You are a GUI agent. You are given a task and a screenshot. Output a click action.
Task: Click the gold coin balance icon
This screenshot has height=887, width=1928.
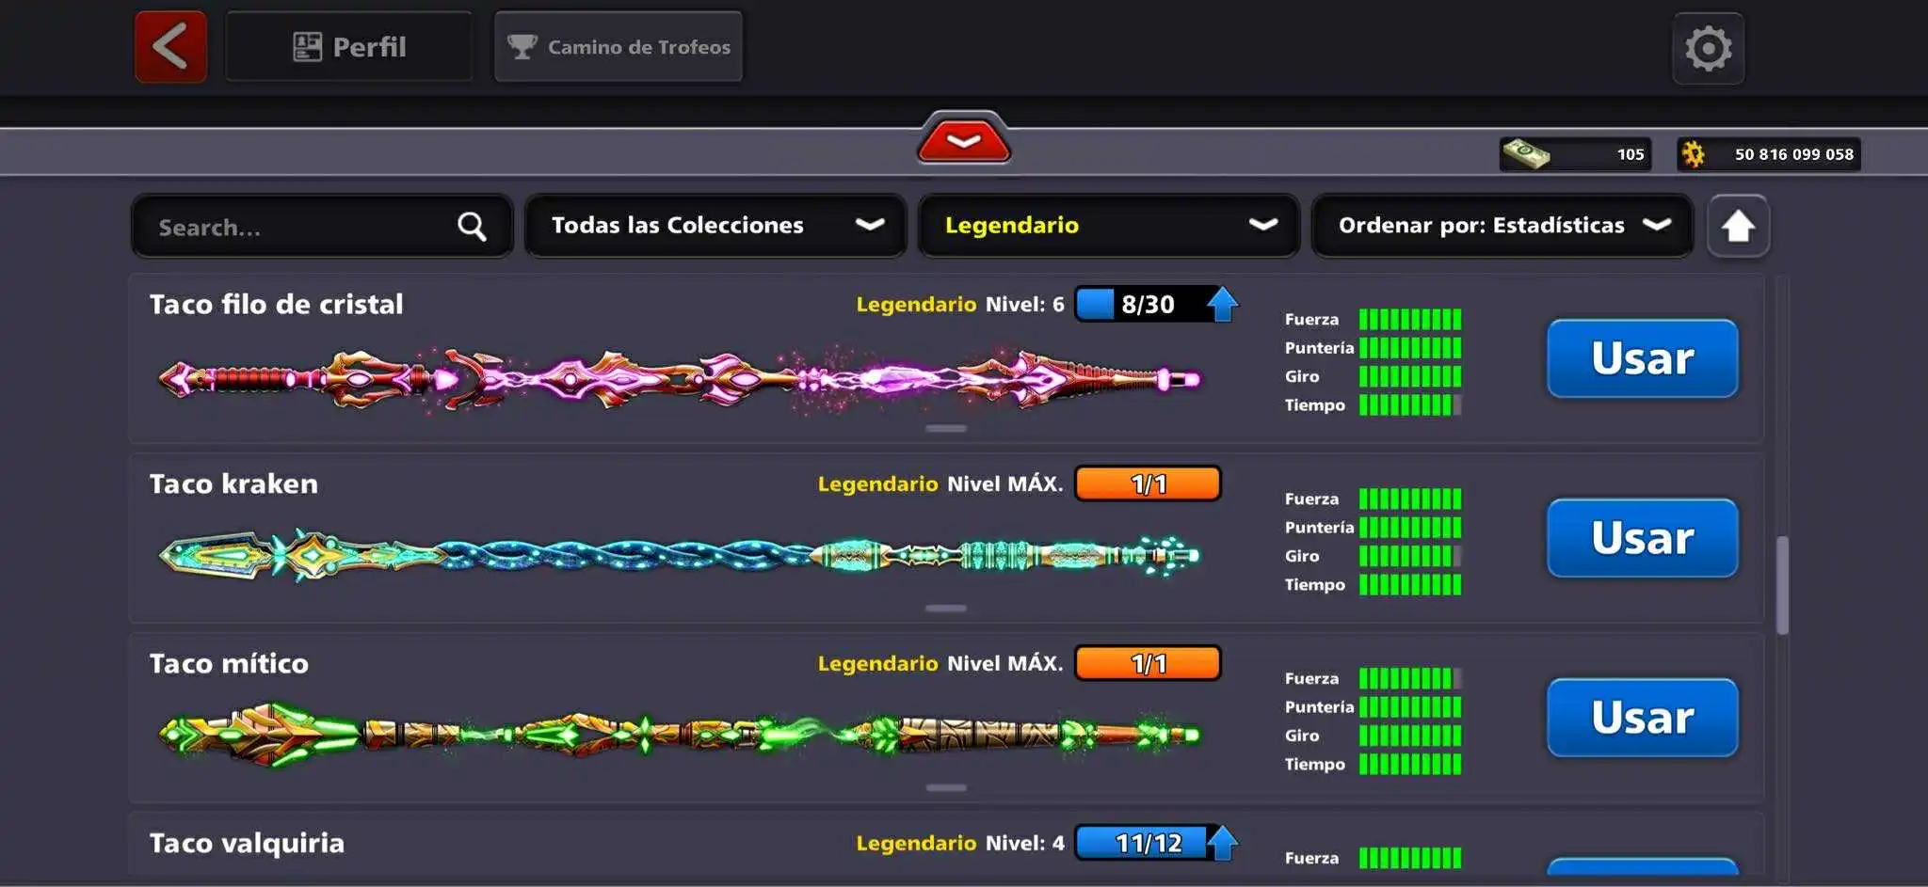1694,154
